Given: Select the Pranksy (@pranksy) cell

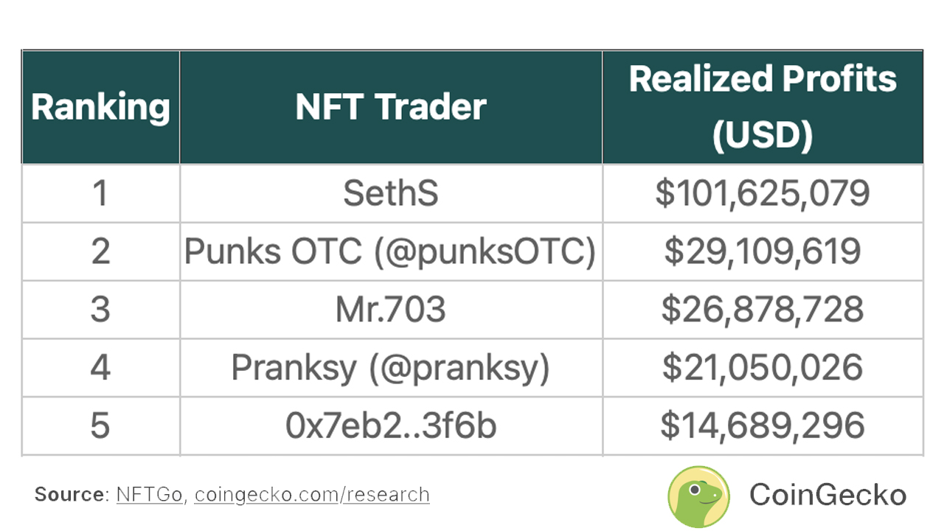Looking at the screenshot, I should 391,368.
